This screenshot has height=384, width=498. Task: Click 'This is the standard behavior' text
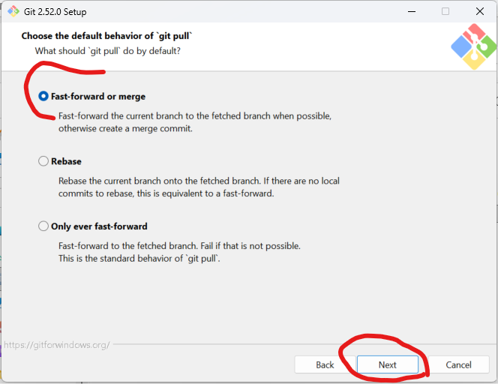[x=139, y=259]
